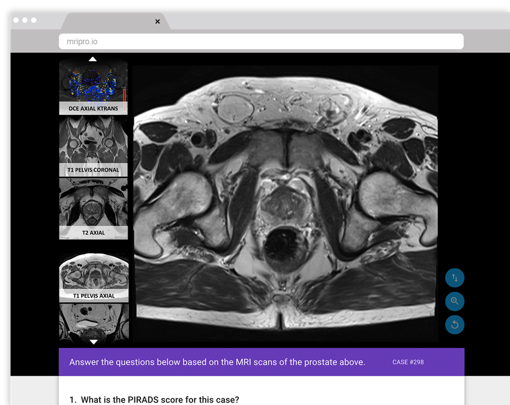Select the slice navigation up-down arrows icon
The width and height of the screenshot is (510, 405).
(x=455, y=278)
